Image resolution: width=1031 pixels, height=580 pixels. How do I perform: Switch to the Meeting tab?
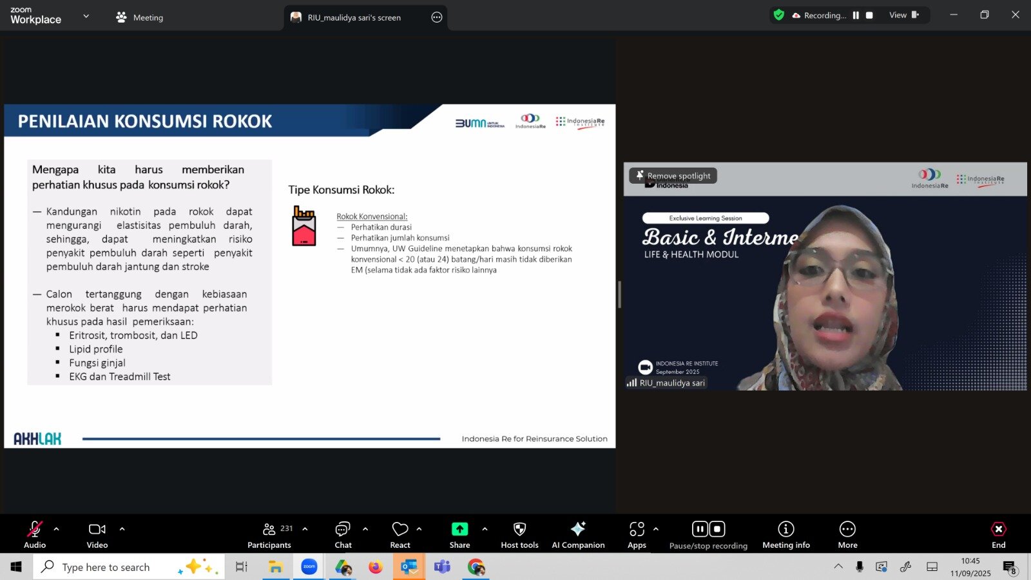pos(140,17)
